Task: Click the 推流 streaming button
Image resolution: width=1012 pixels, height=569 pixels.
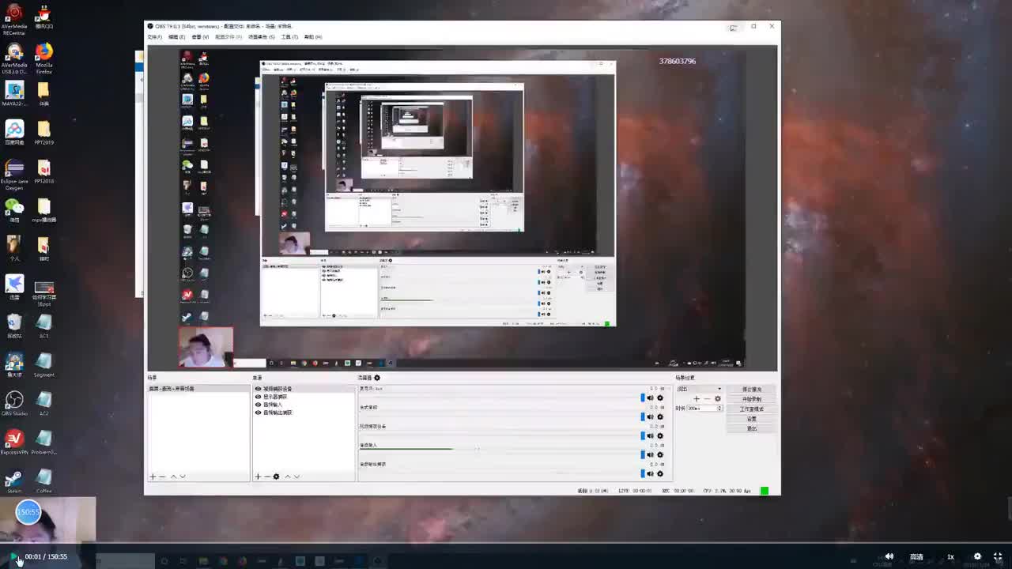Action: pos(751,390)
